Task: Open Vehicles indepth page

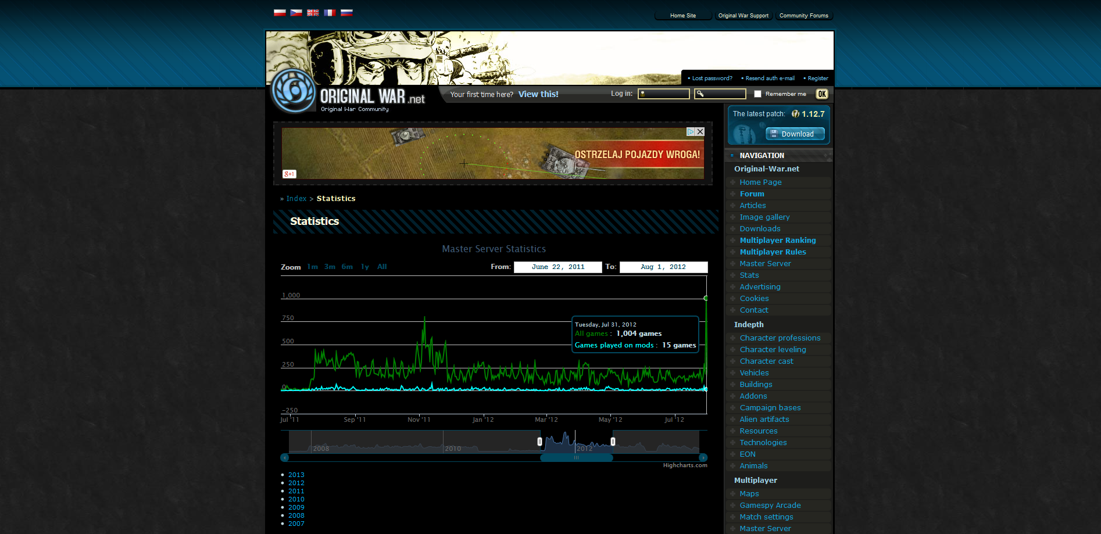Action: [x=754, y=372]
